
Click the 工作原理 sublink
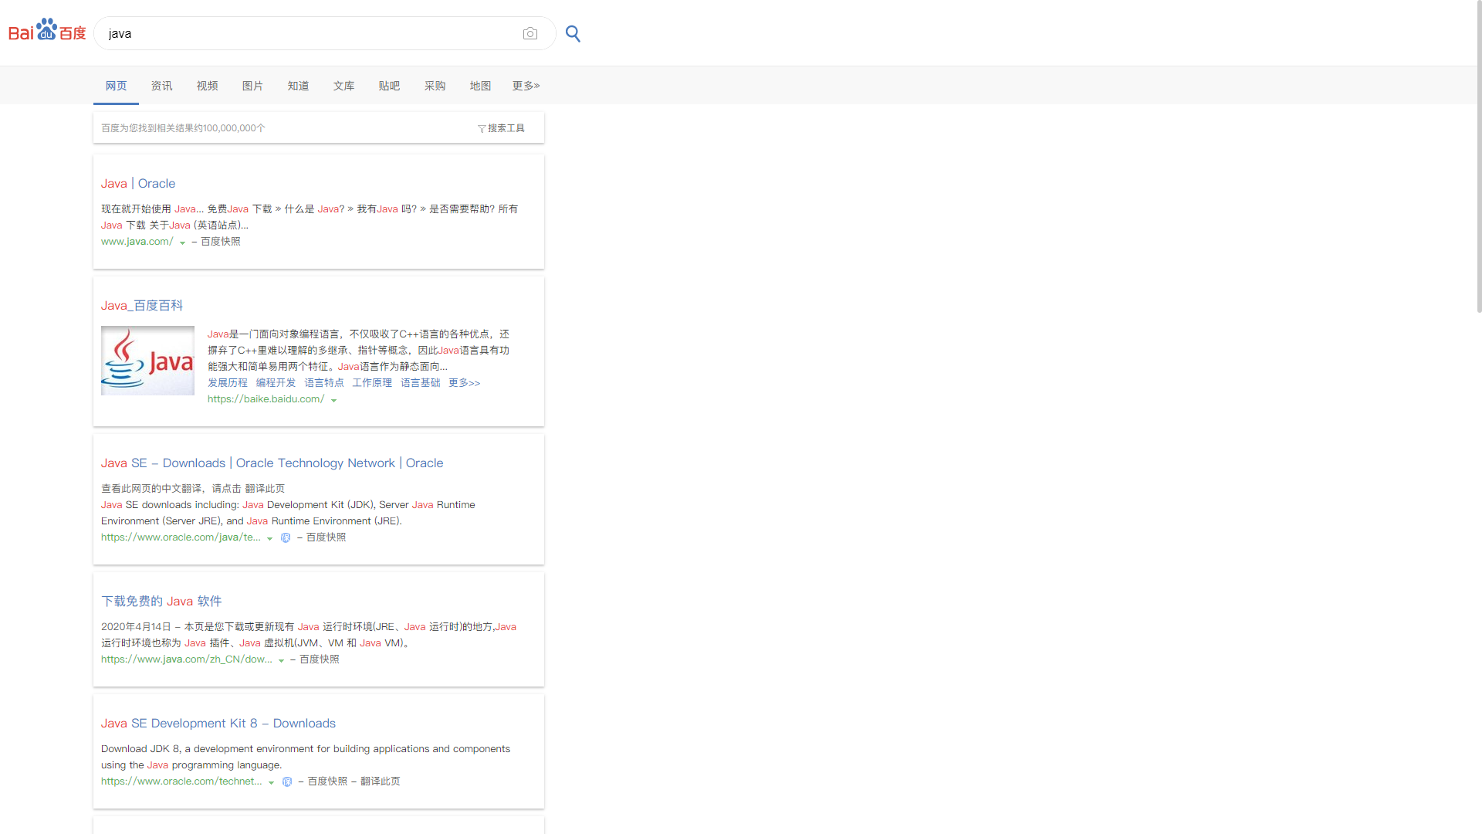[x=373, y=383]
